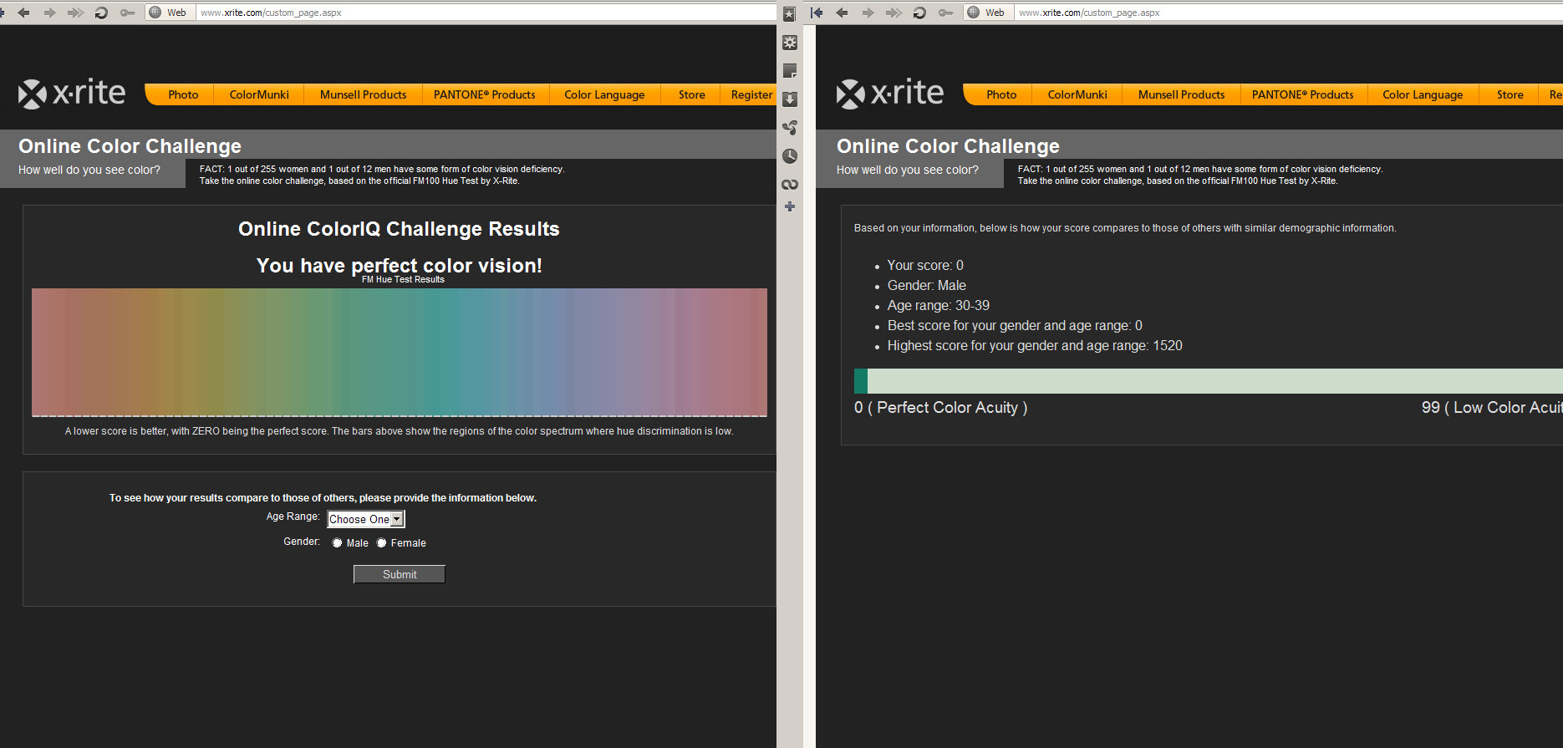Image resolution: width=1563 pixels, height=748 pixels.
Task: Open the Munsell Products menu in left window
Action: coord(363,95)
